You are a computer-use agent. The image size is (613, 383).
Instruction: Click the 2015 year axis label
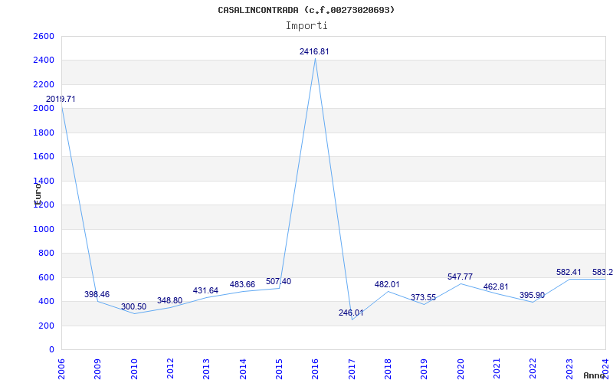click(279, 368)
